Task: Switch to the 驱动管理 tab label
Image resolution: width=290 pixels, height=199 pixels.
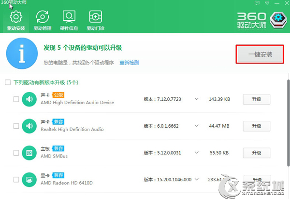Action: 43,28
